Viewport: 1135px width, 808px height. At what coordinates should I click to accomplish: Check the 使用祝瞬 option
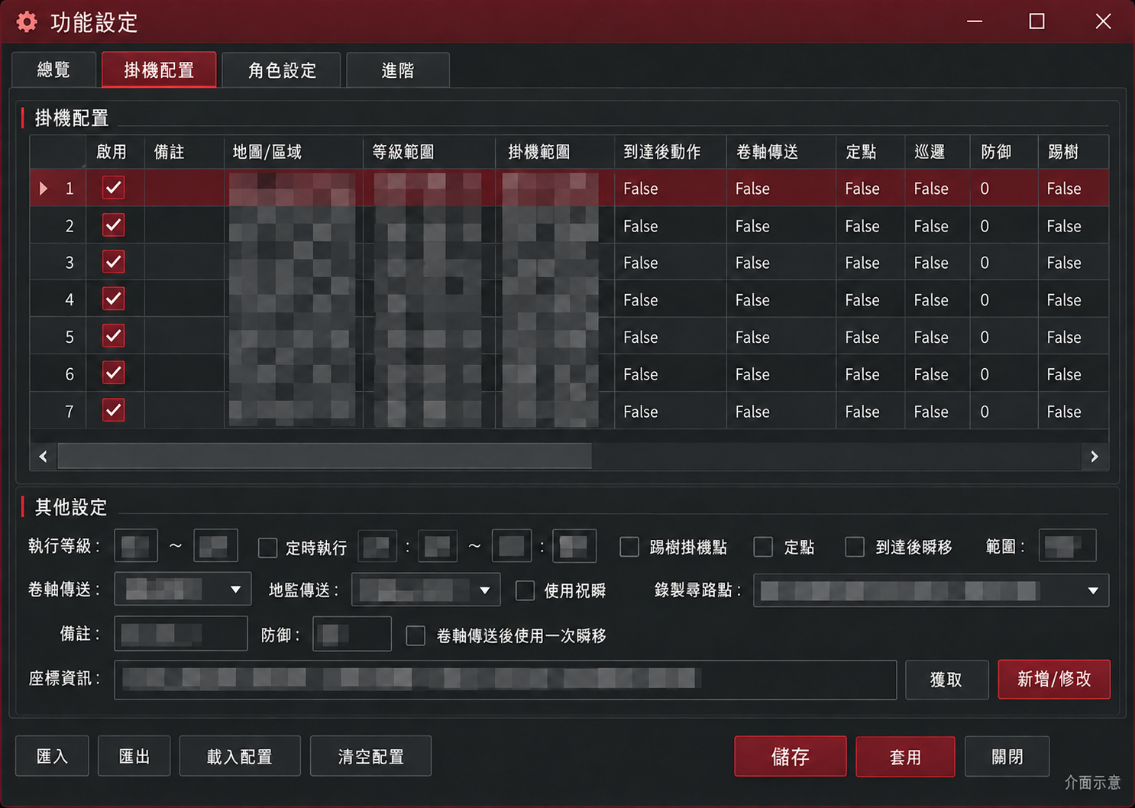click(x=525, y=590)
